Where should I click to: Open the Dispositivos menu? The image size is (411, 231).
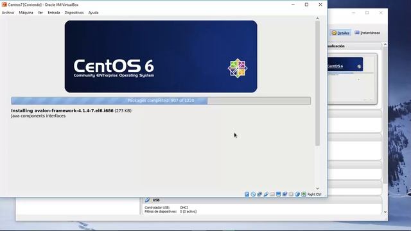74,13
